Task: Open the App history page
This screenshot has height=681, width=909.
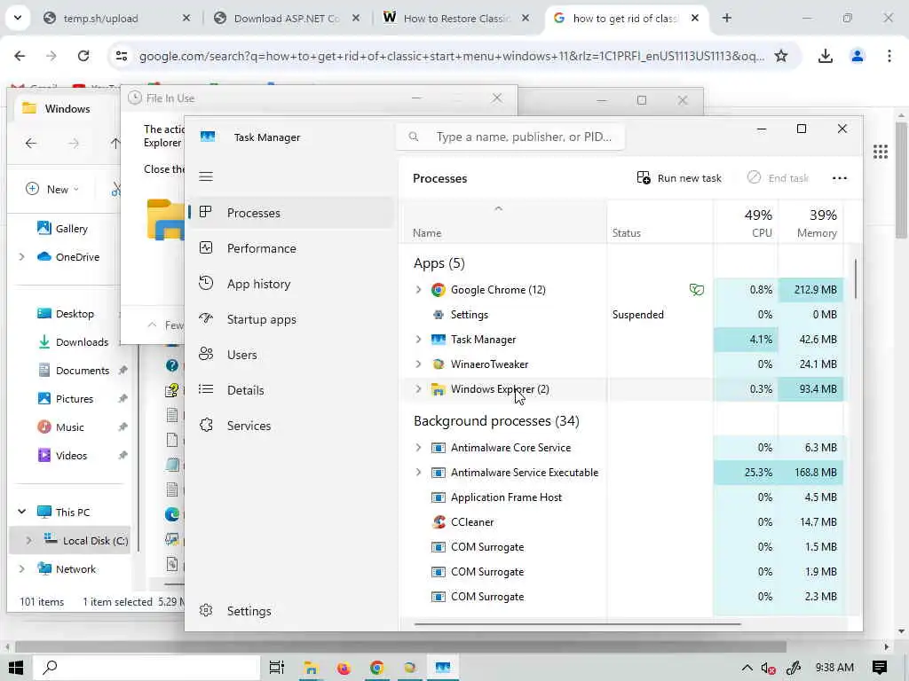Action: (x=291, y=284)
